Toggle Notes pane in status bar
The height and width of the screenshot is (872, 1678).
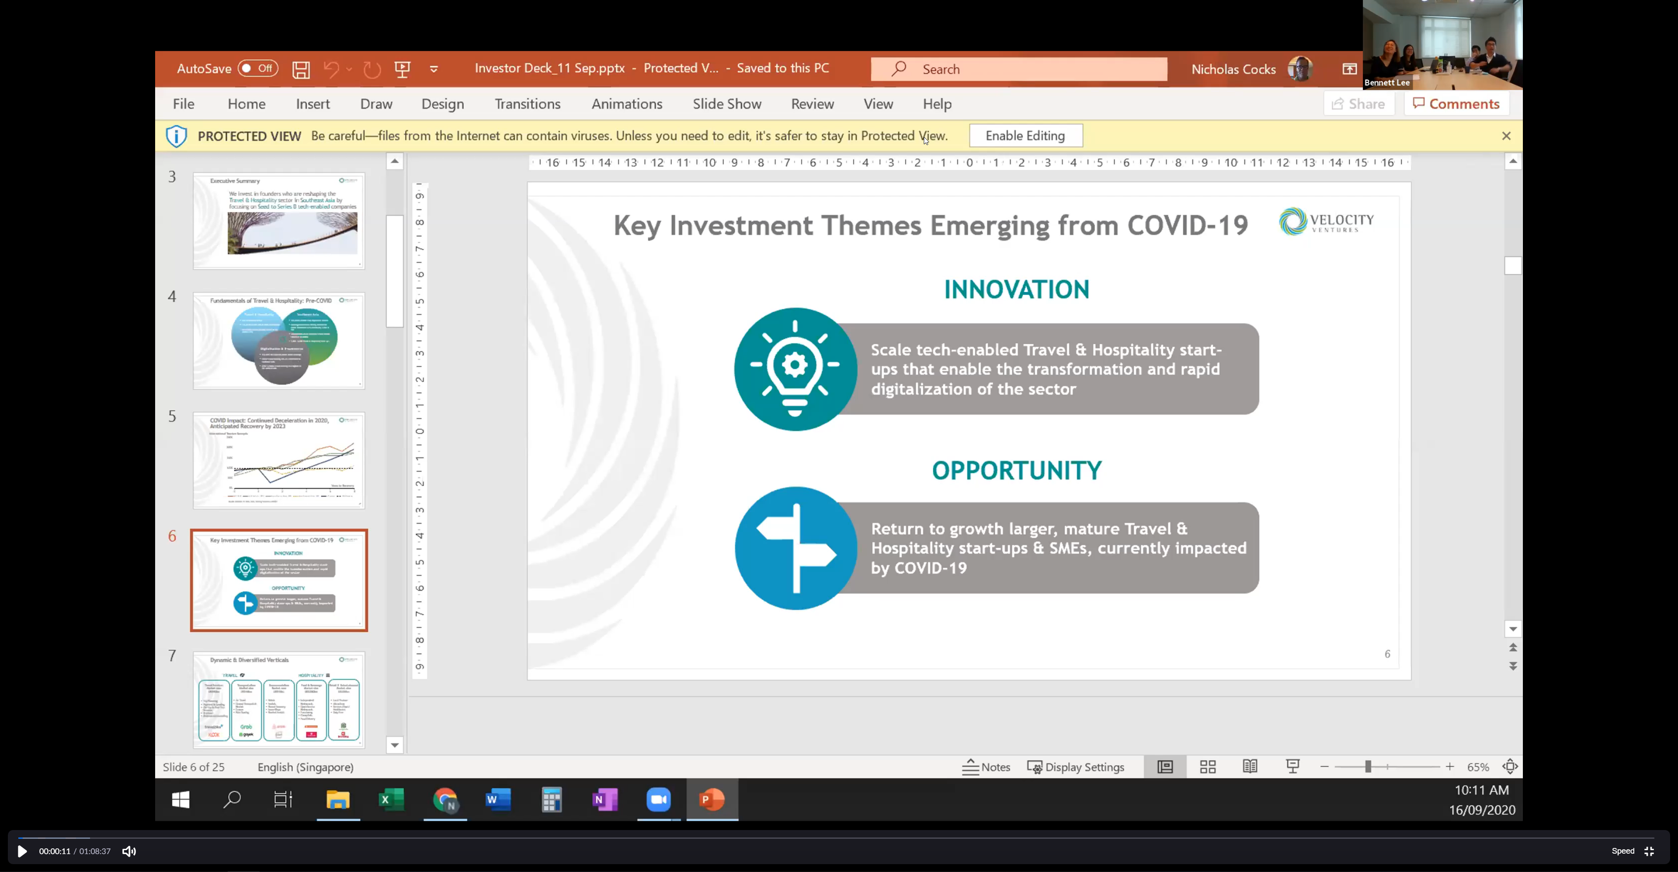[986, 767]
